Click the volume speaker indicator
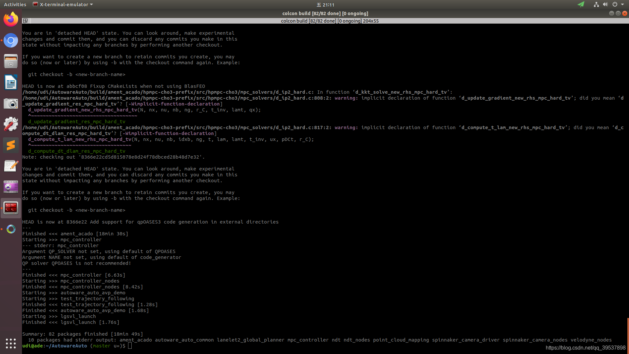Viewport: 629px width, 354px height. point(605,4)
